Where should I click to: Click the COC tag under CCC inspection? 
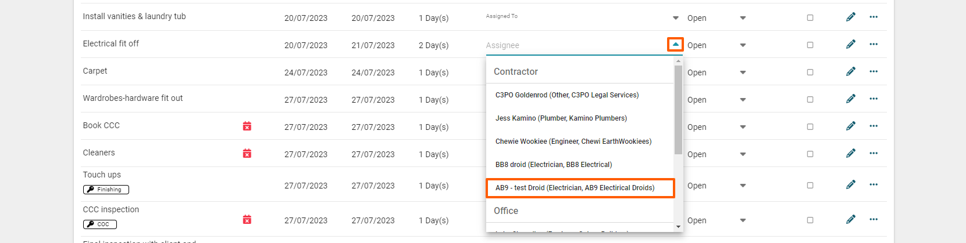click(x=100, y=224)
